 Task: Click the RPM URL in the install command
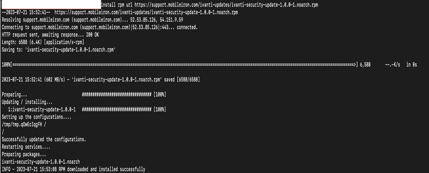click(x=226, y=5)
